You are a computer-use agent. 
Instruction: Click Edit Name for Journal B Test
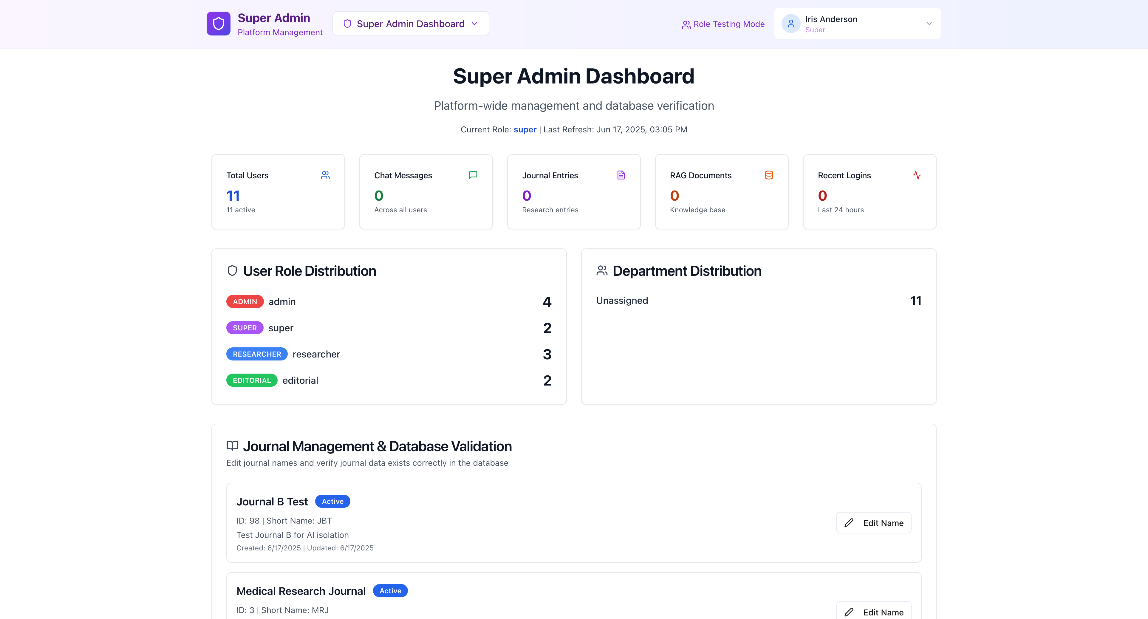pyautogui.click(x=873, y=523)
